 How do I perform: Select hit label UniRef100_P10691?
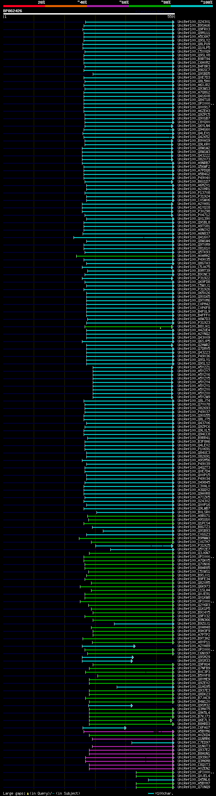pos(194,449)
